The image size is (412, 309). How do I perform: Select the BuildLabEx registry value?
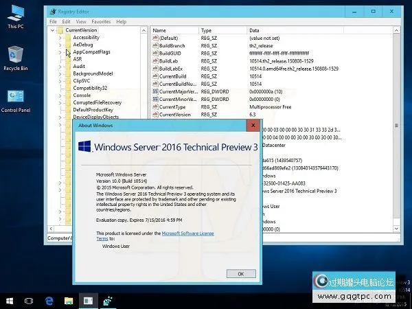[173, 69]
